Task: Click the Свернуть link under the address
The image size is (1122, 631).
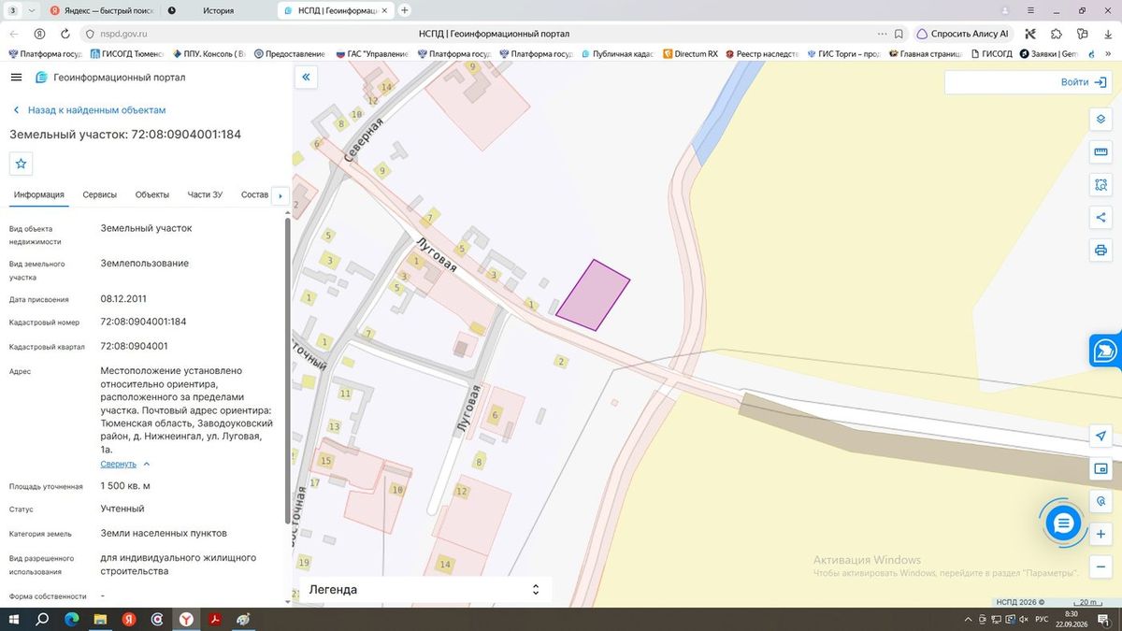Action: 119,464
